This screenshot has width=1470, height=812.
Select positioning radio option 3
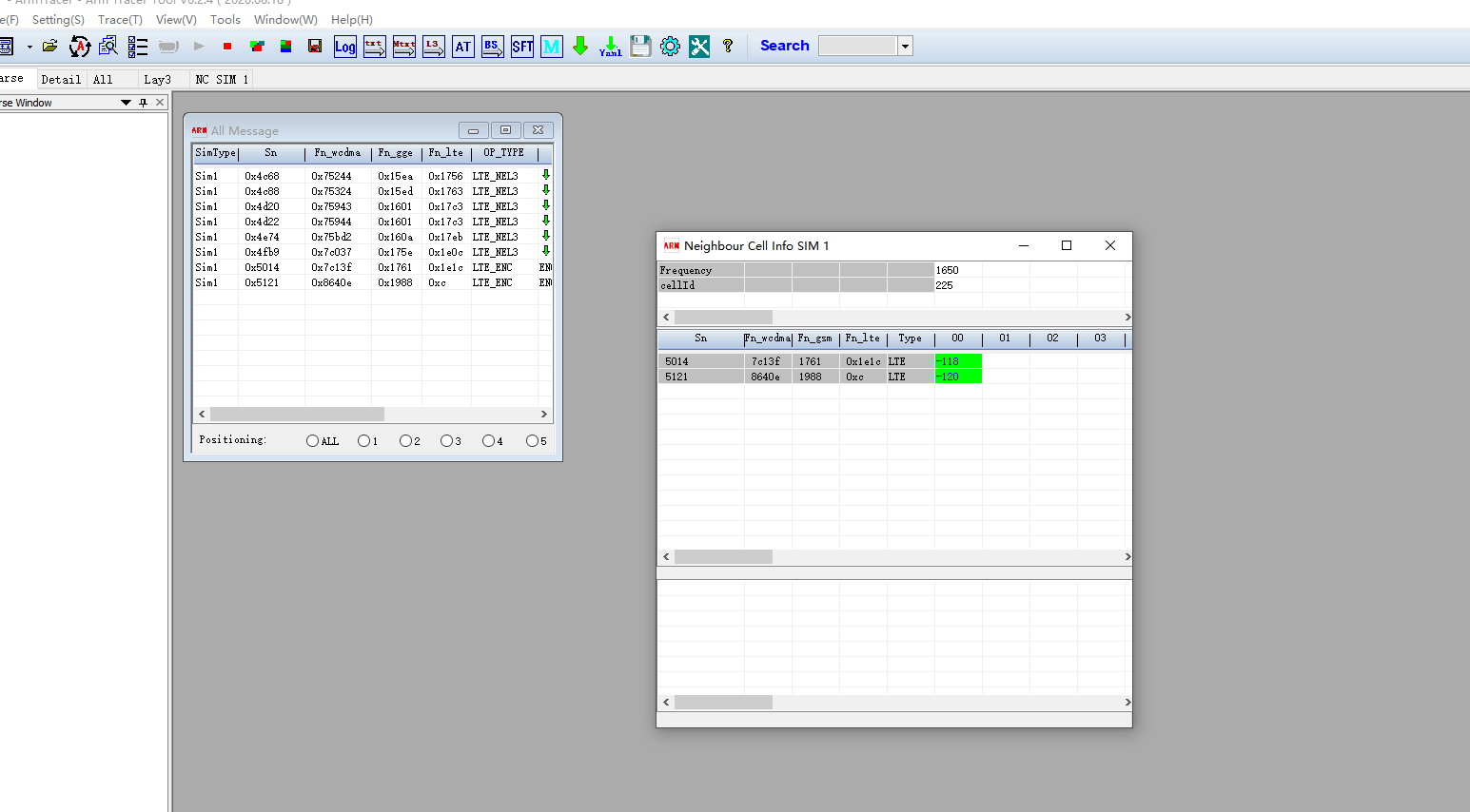click(x=446, y=441)
